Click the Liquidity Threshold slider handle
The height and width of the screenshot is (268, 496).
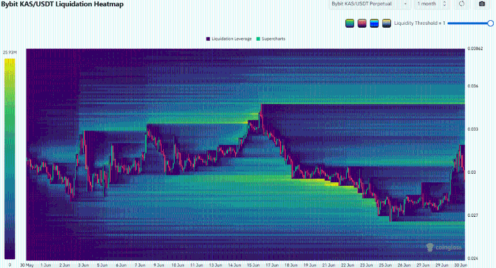(x=490, y=23)
